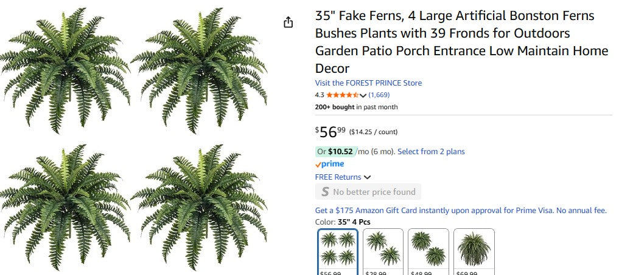Expand the rating breakdown chevron
Image resolution: width=619 pixels, height=275 pixels.
pos(363,96)
